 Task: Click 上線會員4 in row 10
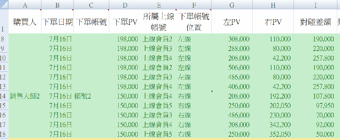157,58
